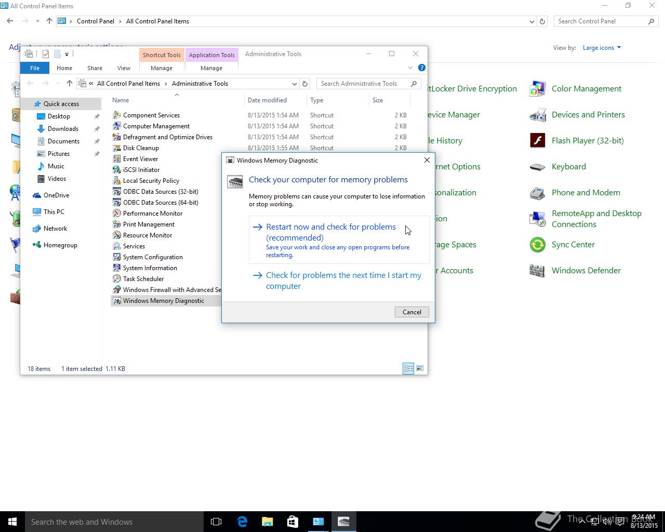Click the Color Management icon in Control Panel

point(537,89)
